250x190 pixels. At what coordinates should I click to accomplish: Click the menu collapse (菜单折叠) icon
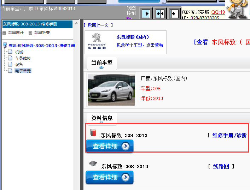coord(30,33)
